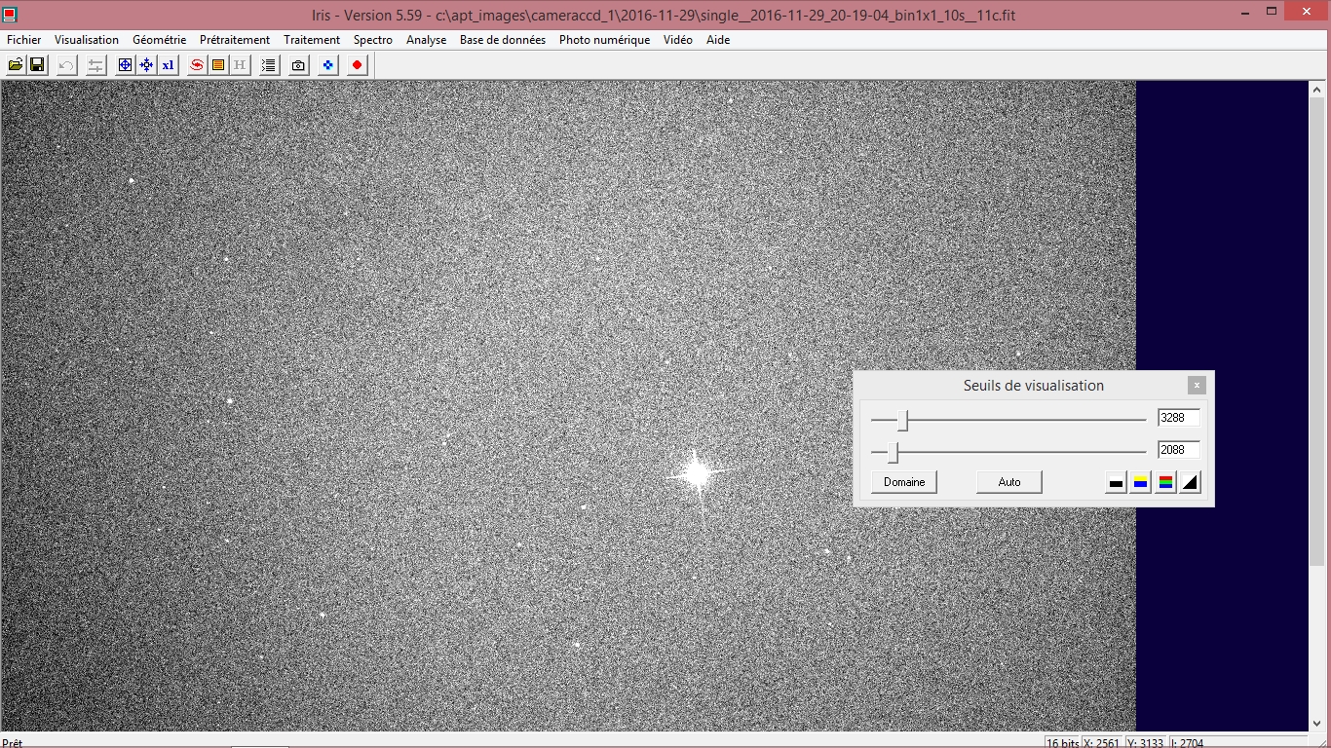Open the Aide menu
This screenshot has height=748, width=1331.
tap(718, 40)
